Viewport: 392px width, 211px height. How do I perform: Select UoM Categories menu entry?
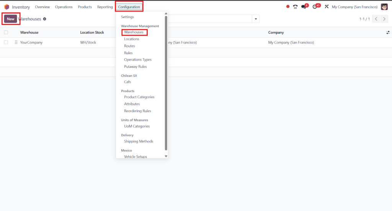[137, 127]
